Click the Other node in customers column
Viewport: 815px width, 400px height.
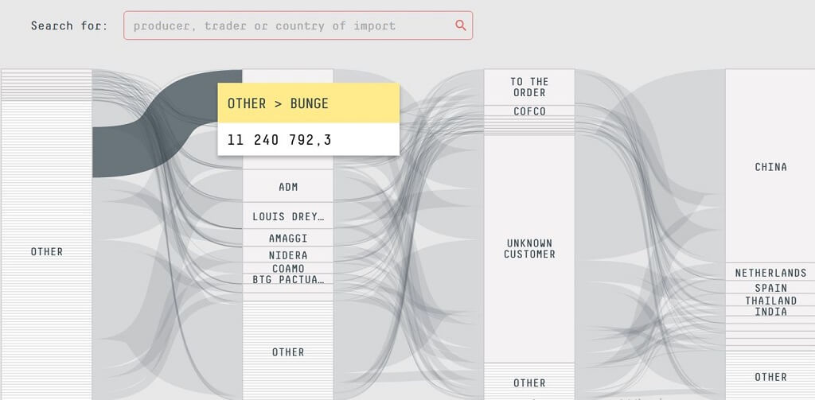[529, 383]
